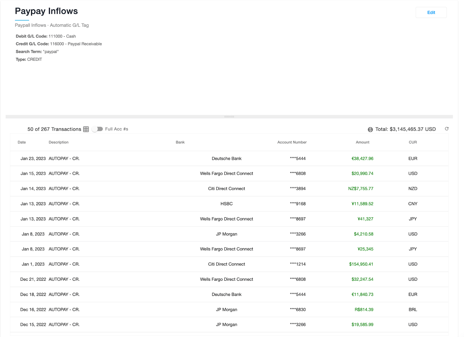464x337 pixels.
Task: Open the table grid columns icon
Action: click(x=86, y=129)
